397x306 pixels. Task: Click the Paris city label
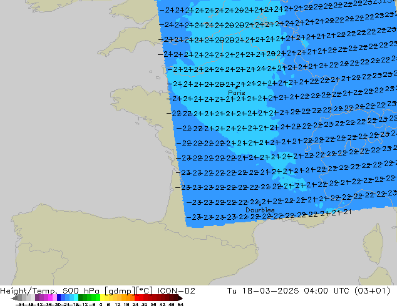point(237,93)
